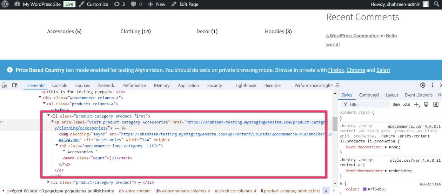The height and width of the screenshot is (194, 442).
Task: Click the WordPress logo icon
Action: point(5,4)
